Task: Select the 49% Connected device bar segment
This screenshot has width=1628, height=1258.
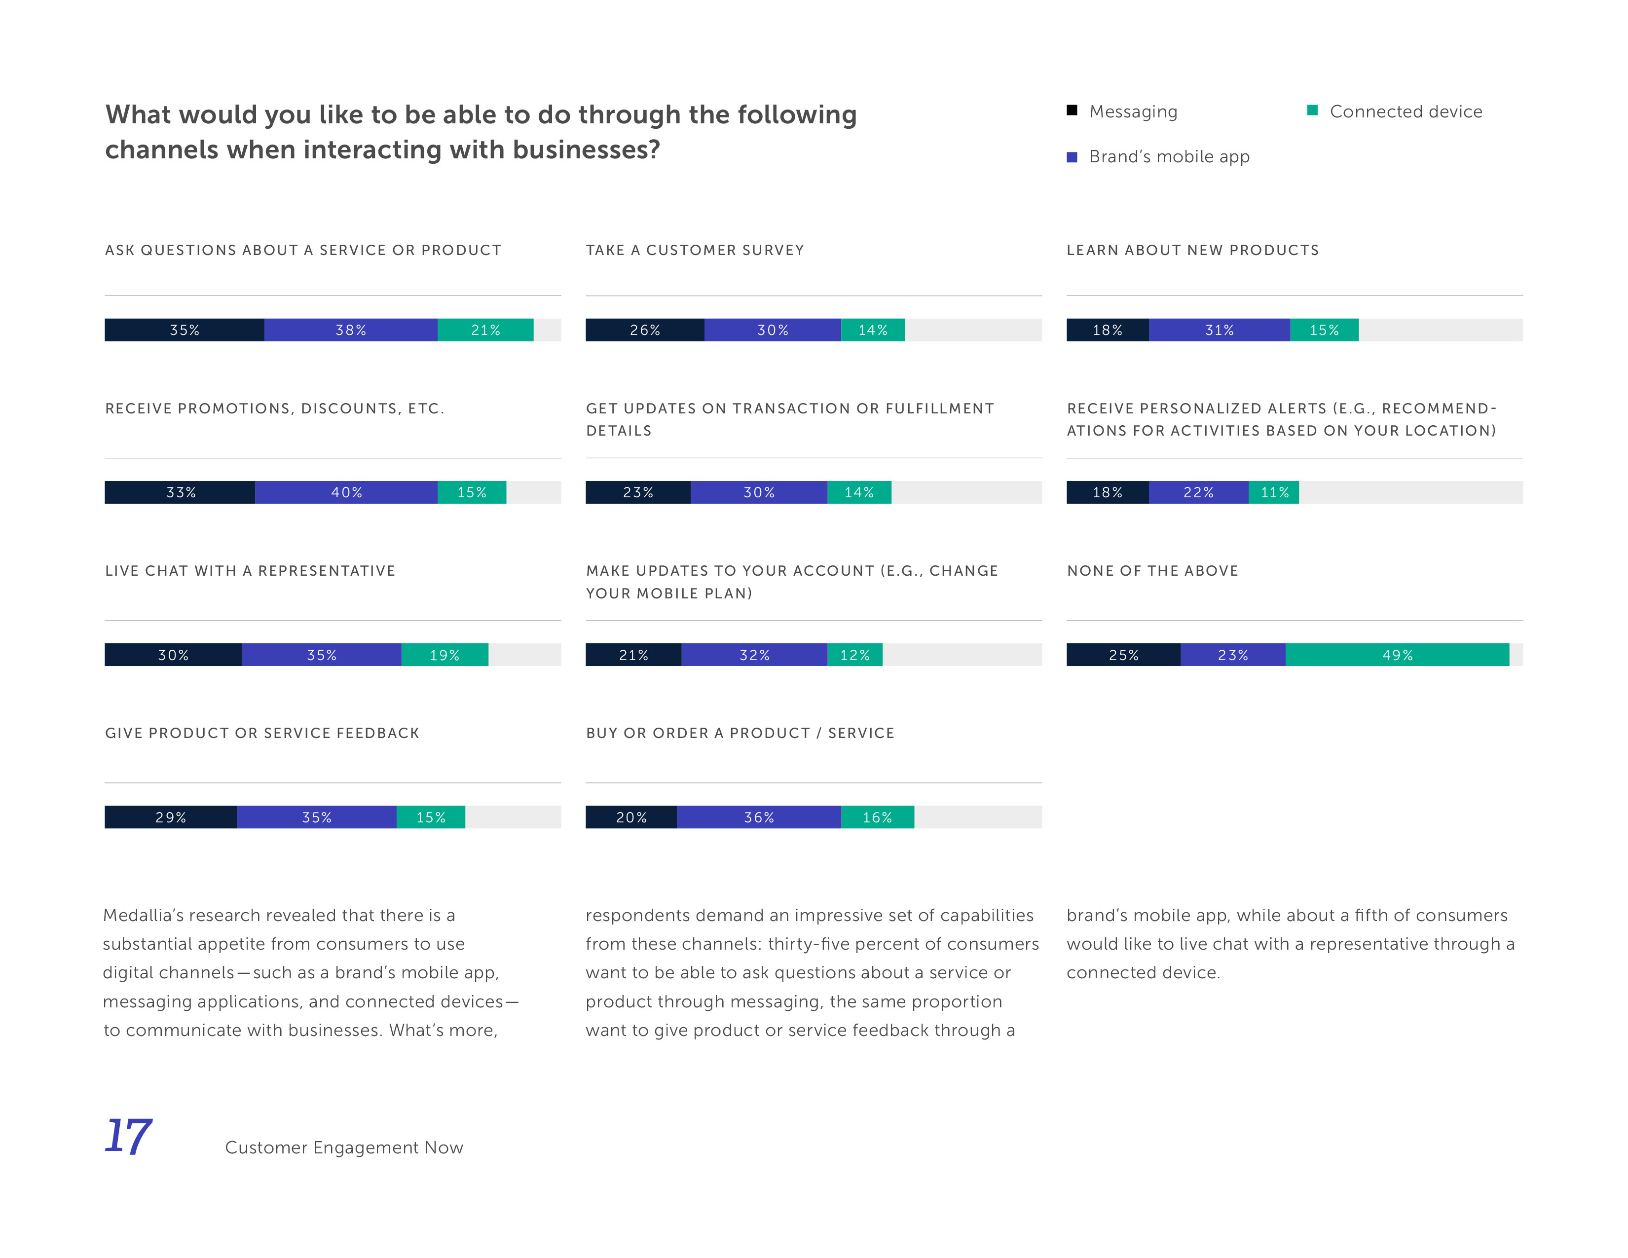Action: [1397, 655]
